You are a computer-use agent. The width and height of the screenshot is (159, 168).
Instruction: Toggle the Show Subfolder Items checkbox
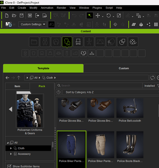pyautogui.click(x=9, y=166)
